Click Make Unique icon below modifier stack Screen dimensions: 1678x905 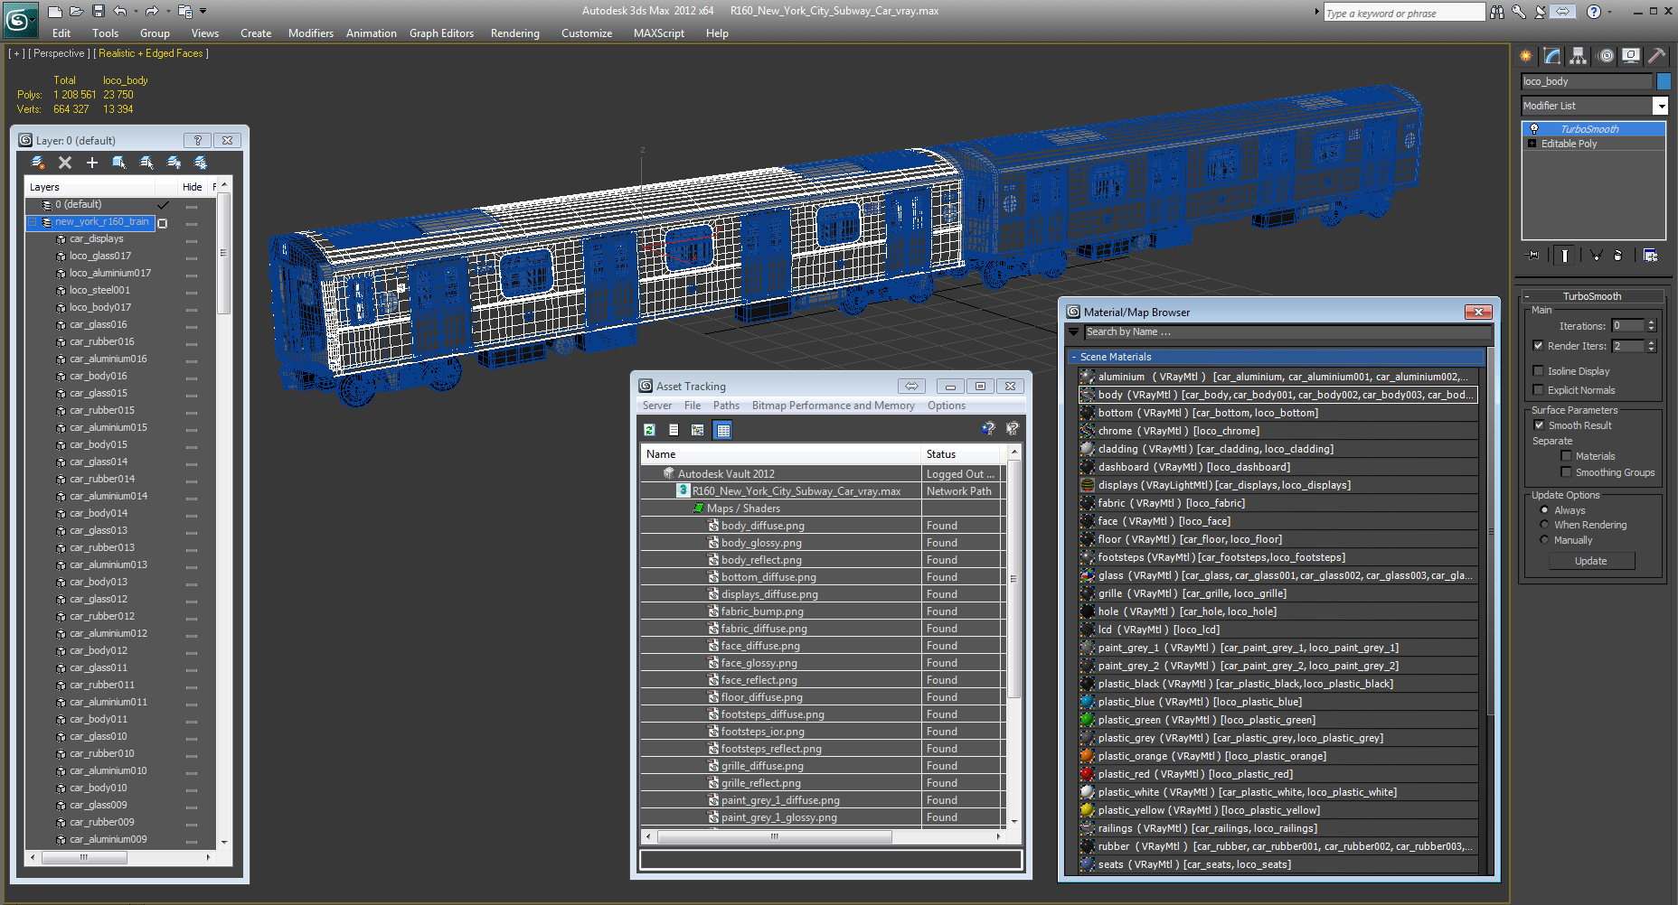pyautogui.click(x=1596, y=256)
